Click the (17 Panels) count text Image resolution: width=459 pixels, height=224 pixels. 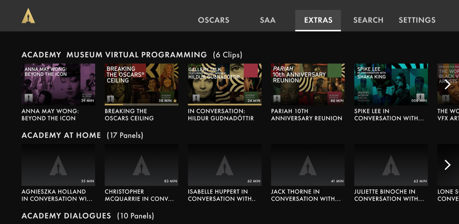point(125,136)
